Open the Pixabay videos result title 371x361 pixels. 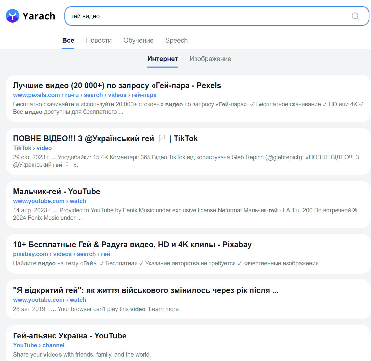click(132, 245)
